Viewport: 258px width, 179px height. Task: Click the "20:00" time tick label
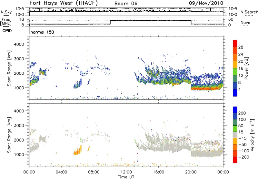[191, 172]
